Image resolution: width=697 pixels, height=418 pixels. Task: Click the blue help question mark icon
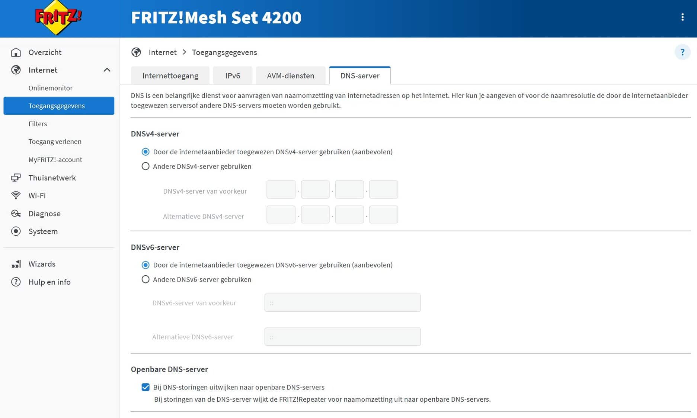point(682,52)
